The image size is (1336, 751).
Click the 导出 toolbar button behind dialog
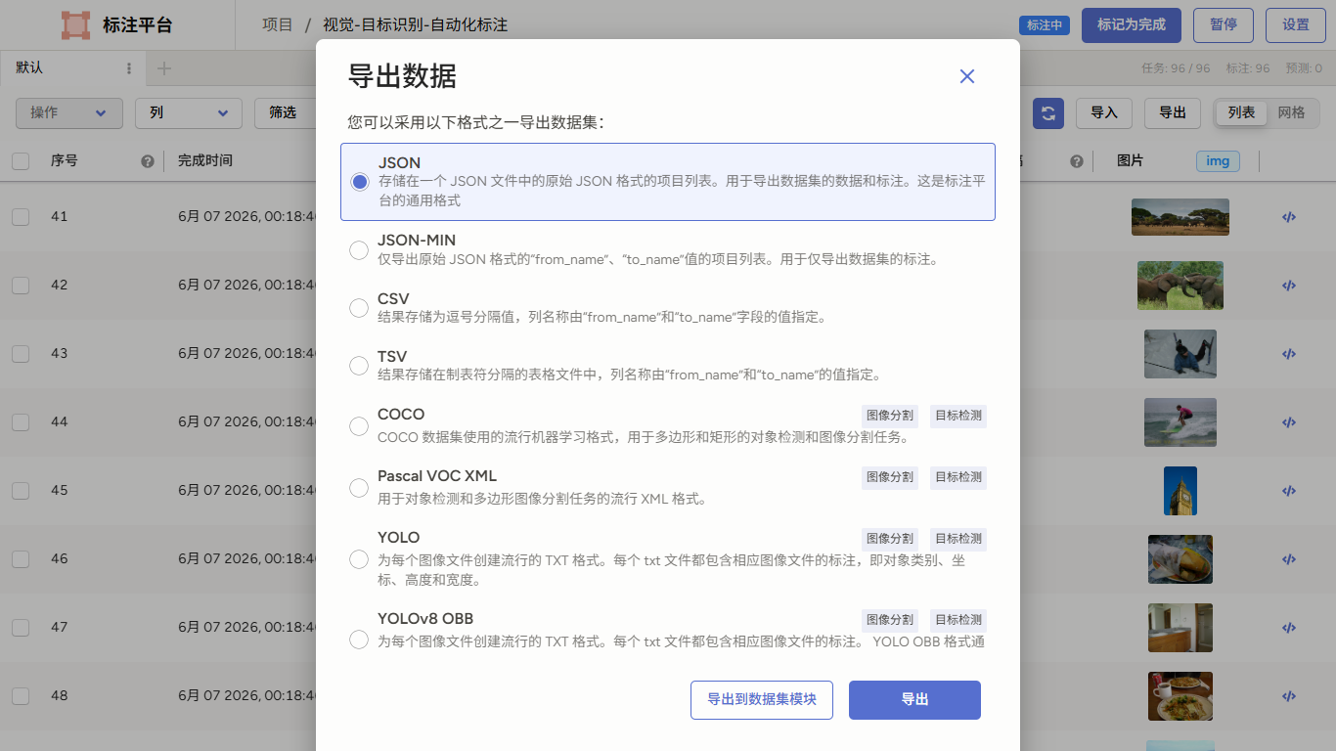tap(1173, 113)
